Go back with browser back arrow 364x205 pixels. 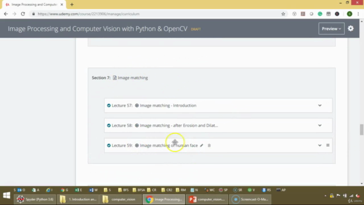(x=6, y=14)
